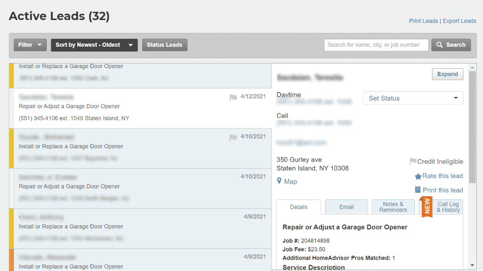Select the 4/9/2021 yellow-marked Install lead

pos(140,229)
